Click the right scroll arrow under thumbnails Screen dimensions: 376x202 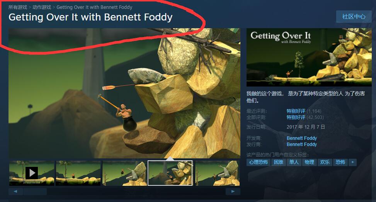(233, 192)
